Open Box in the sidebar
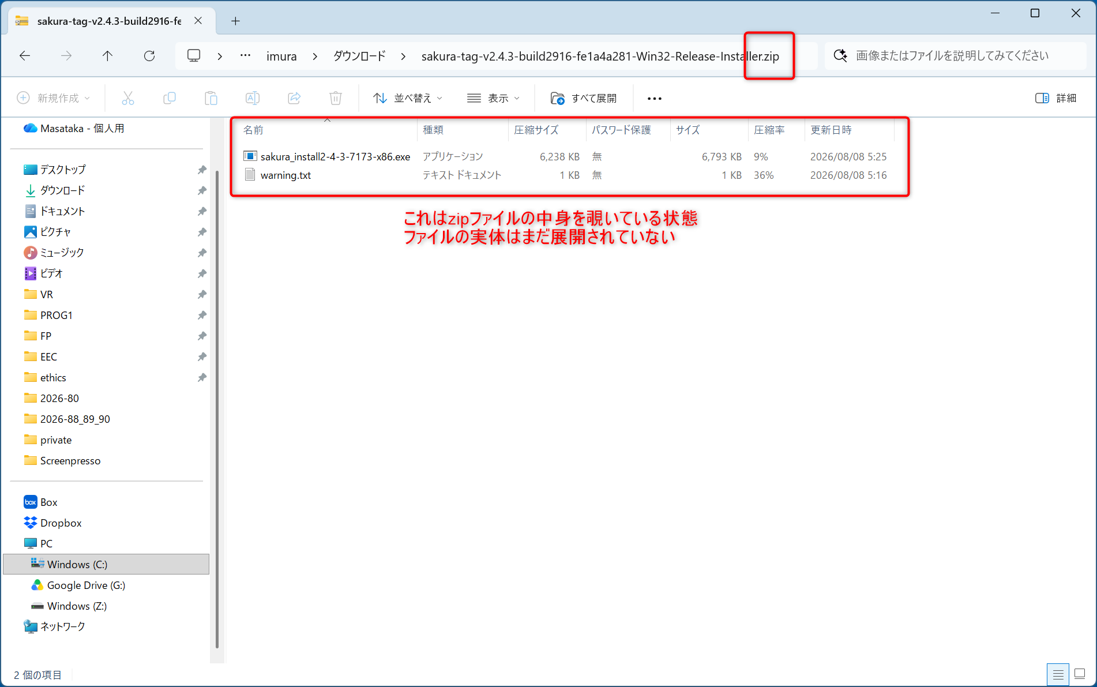The image size is (1097, 687). point(48,502)
